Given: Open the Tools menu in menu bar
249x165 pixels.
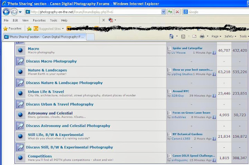Looking at the screenshot, I should [x=54, y=20].
